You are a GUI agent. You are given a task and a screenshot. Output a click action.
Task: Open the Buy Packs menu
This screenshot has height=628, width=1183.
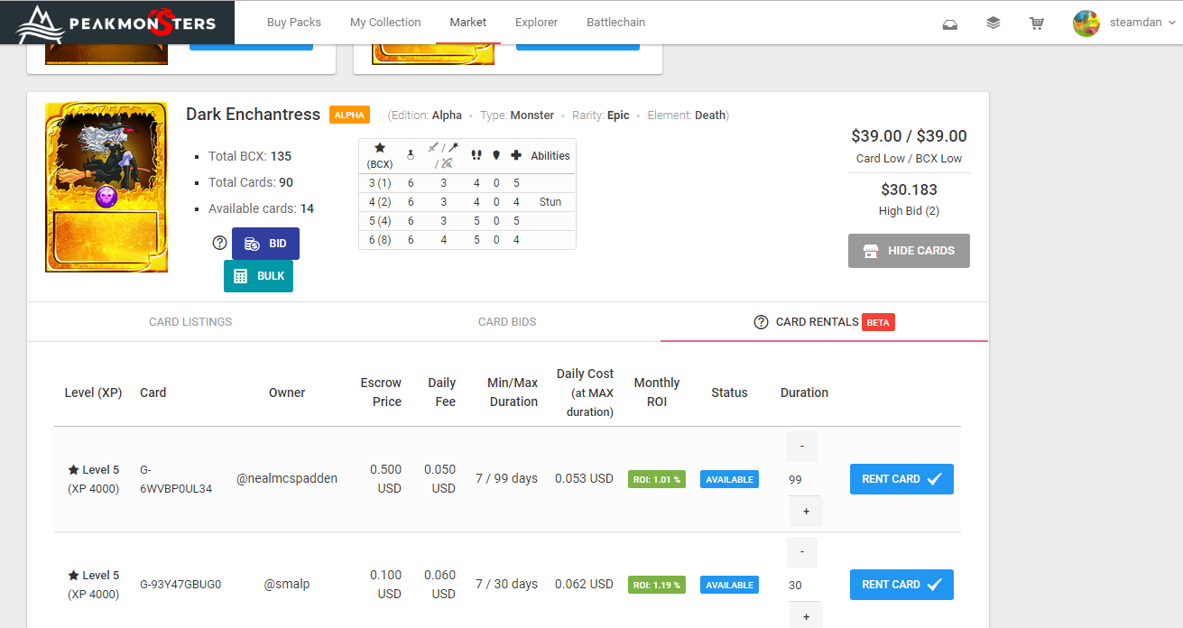[294, 23]
